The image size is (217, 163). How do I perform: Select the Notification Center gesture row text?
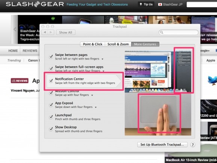pyautogui.click(x=85, y=81)
